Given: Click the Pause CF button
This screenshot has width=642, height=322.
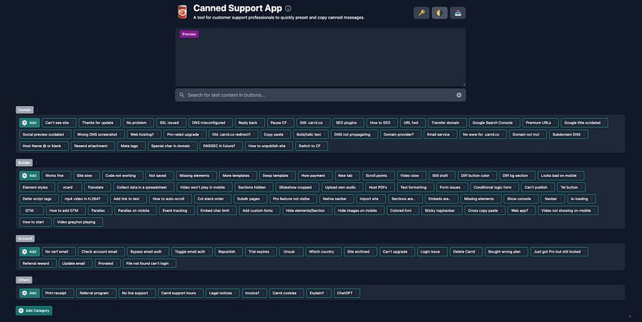Looking at the screenshot, I should click(281, 123).
